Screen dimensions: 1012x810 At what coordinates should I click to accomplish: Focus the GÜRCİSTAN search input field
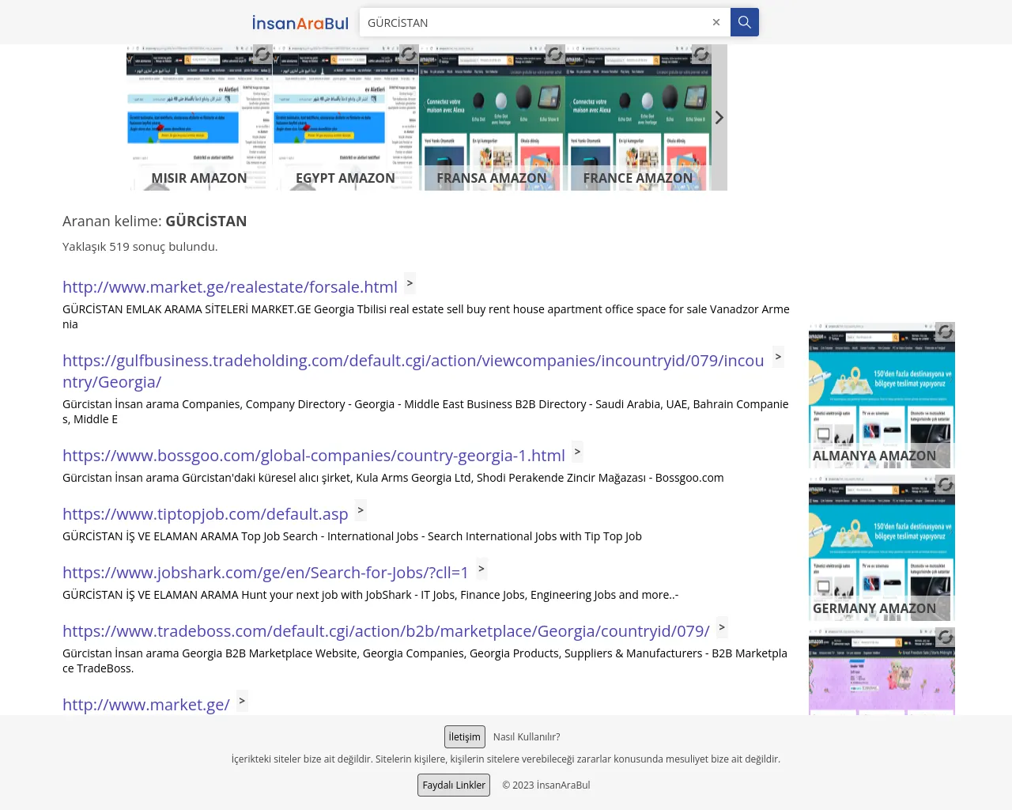(x=534, y=23)
